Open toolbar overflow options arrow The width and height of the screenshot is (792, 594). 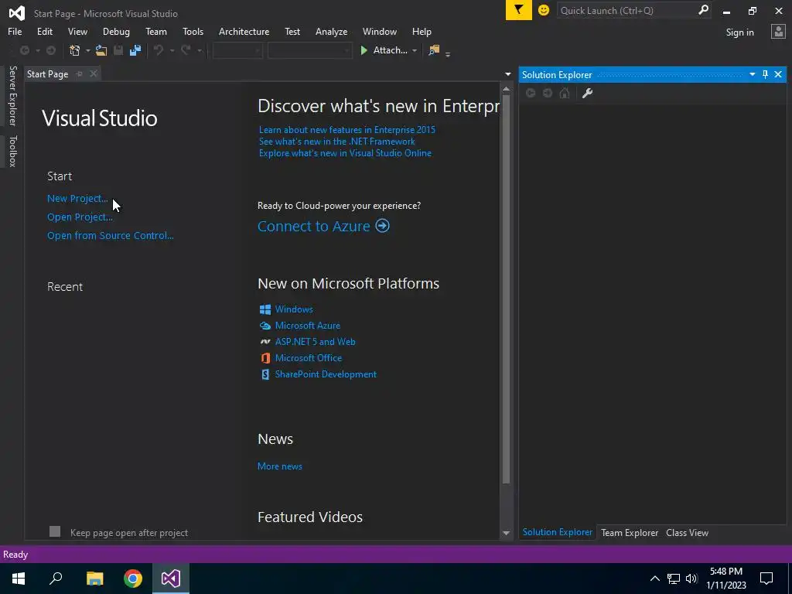(448, 53)
